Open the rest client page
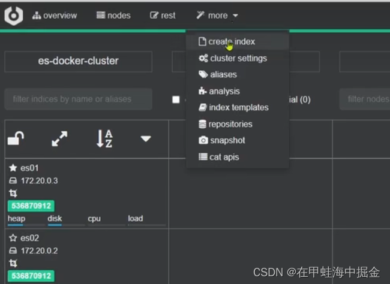 point(163,16)
